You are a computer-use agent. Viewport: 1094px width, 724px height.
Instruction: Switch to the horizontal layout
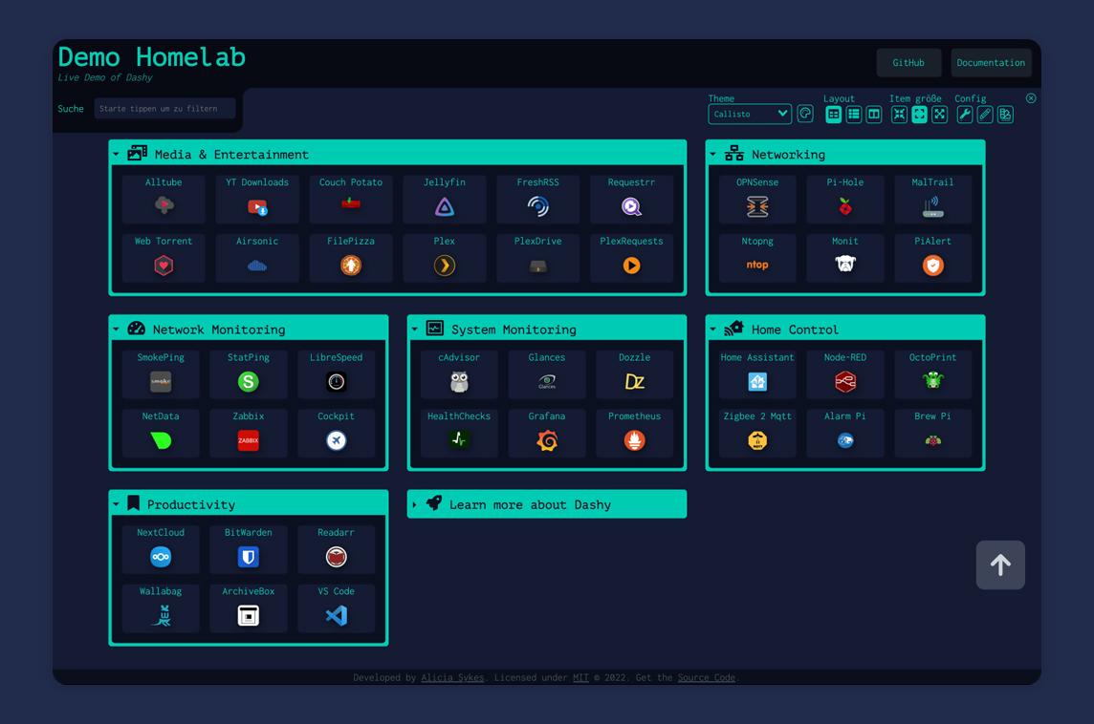pos(873,115)
